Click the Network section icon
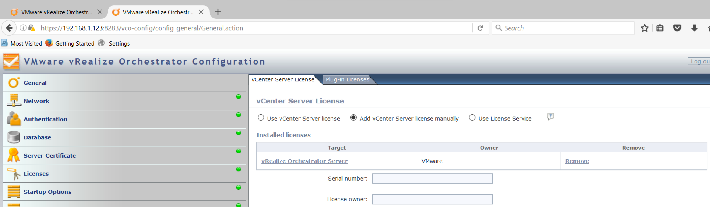710x207 pixels. [x=14, y=100]
